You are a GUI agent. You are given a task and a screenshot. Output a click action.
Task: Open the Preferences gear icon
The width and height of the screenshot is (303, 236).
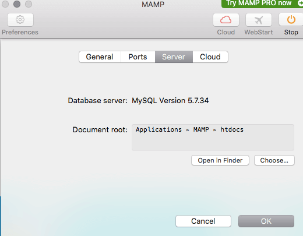(20, 20)
